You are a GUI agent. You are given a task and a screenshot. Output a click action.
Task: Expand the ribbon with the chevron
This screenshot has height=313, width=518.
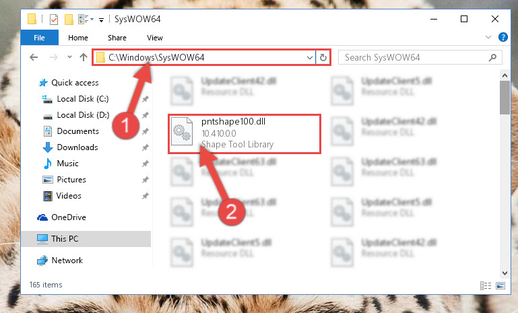coord(488,37)
